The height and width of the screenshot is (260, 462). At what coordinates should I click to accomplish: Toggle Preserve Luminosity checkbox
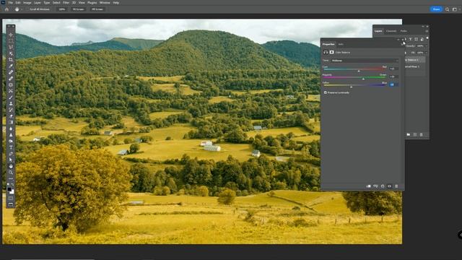click(326, 92)
